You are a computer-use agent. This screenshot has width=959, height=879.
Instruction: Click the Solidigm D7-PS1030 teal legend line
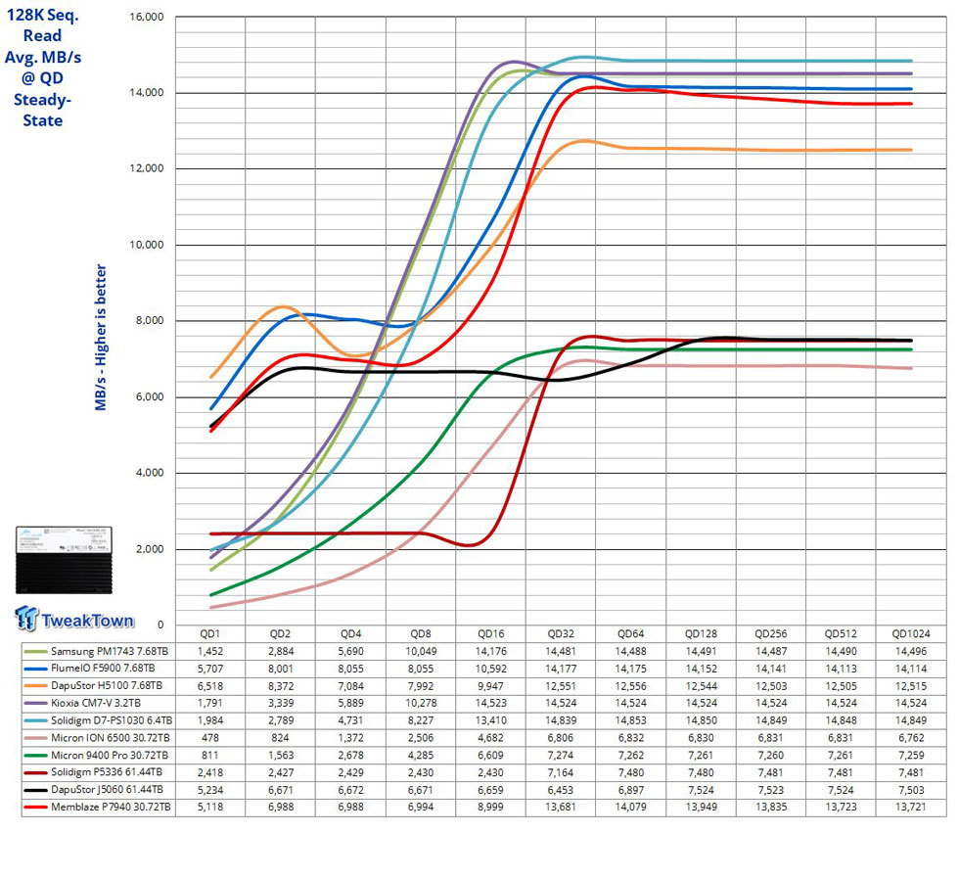[x=35, y=720]
